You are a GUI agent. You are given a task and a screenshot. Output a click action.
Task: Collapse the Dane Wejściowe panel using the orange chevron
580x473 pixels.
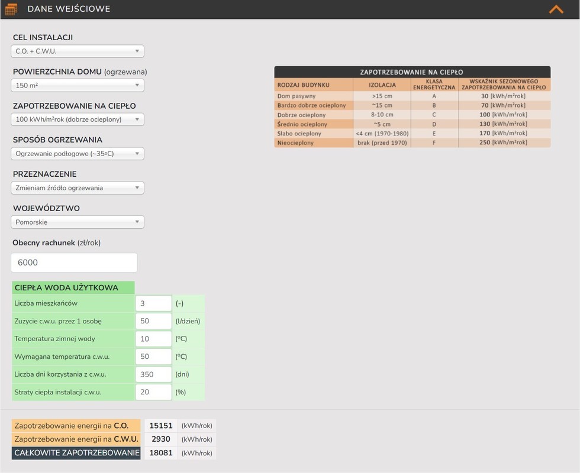pyautogui.click(x=556, y=9)
